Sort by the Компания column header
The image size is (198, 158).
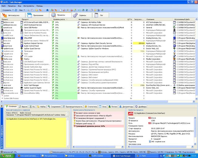pos(159,19)
